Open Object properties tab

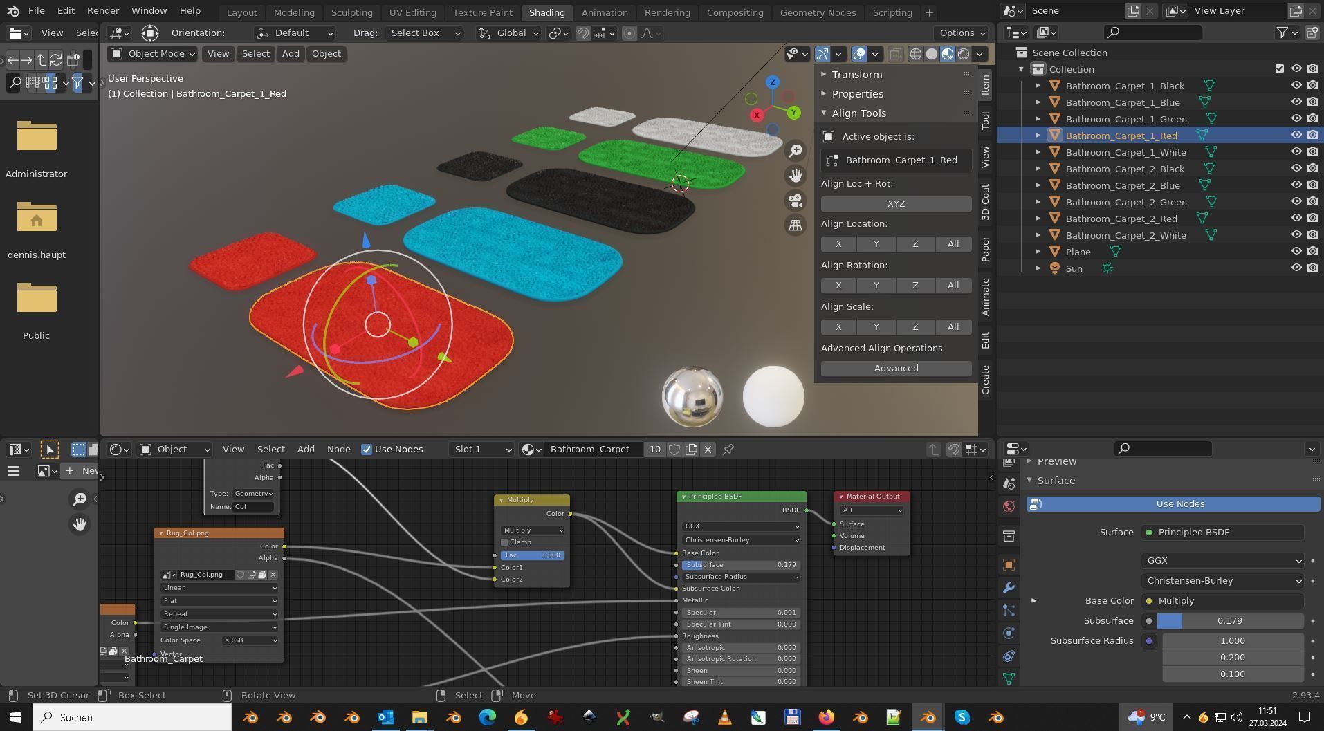1009,565
